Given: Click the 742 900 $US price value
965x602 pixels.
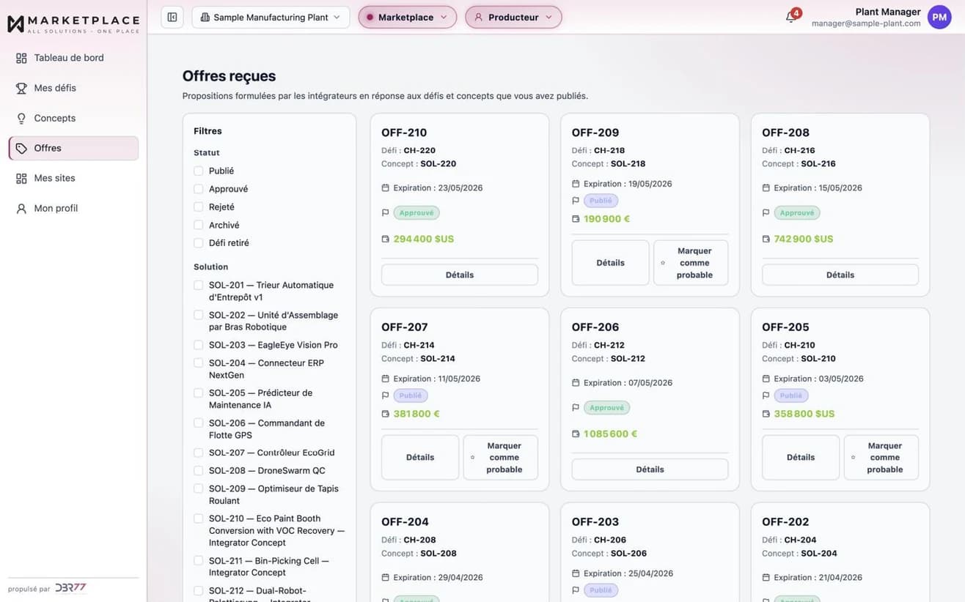Looking at the screenshot, I should pos(804,239).
